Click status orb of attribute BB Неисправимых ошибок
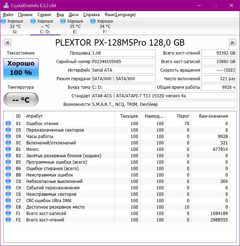This screenshot has height=246, width=240. (x=8, y=175)
